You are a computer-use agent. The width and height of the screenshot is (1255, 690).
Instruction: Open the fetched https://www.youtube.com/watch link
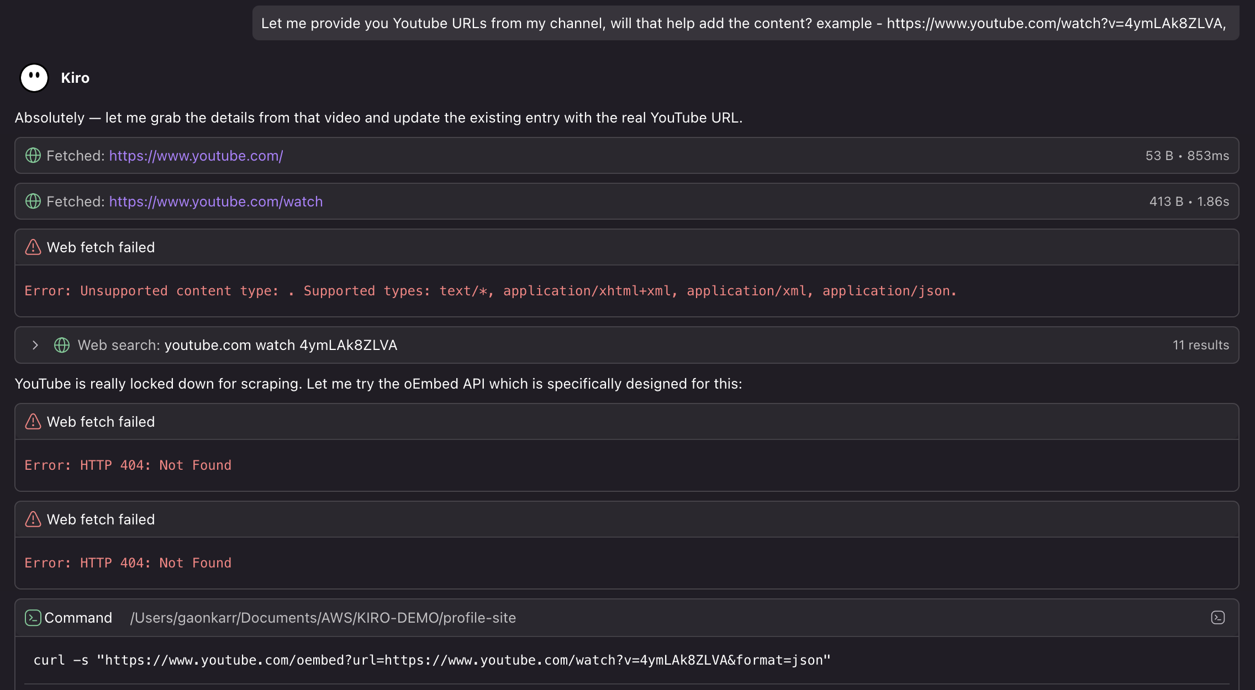click(x=216, y=201)
